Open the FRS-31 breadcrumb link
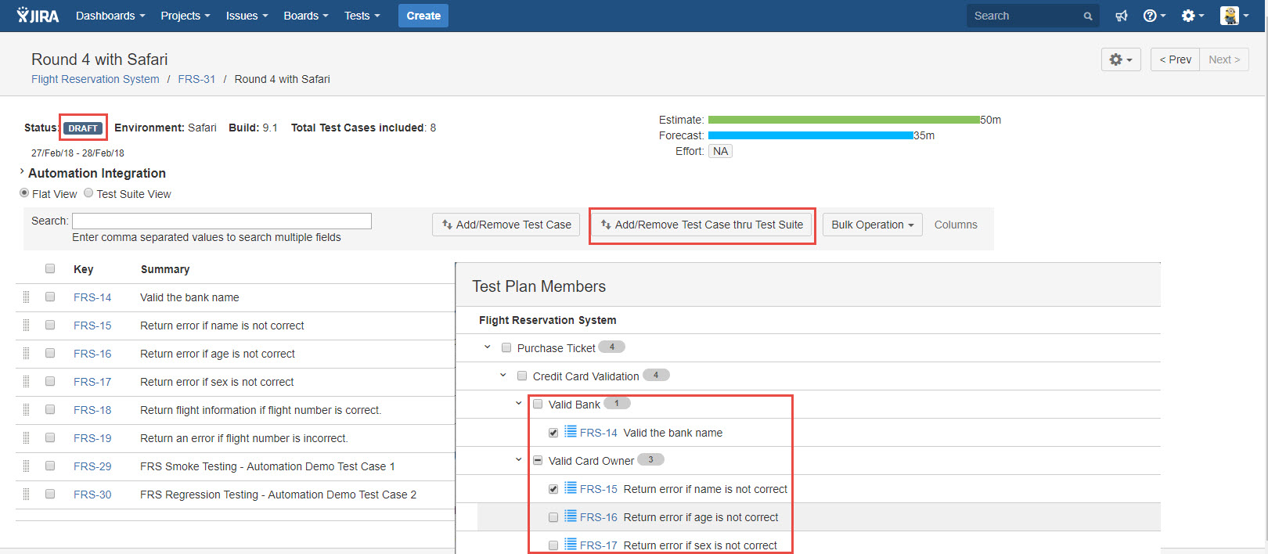The height and width of the screenshot is (554, 1268). [196, 79]
